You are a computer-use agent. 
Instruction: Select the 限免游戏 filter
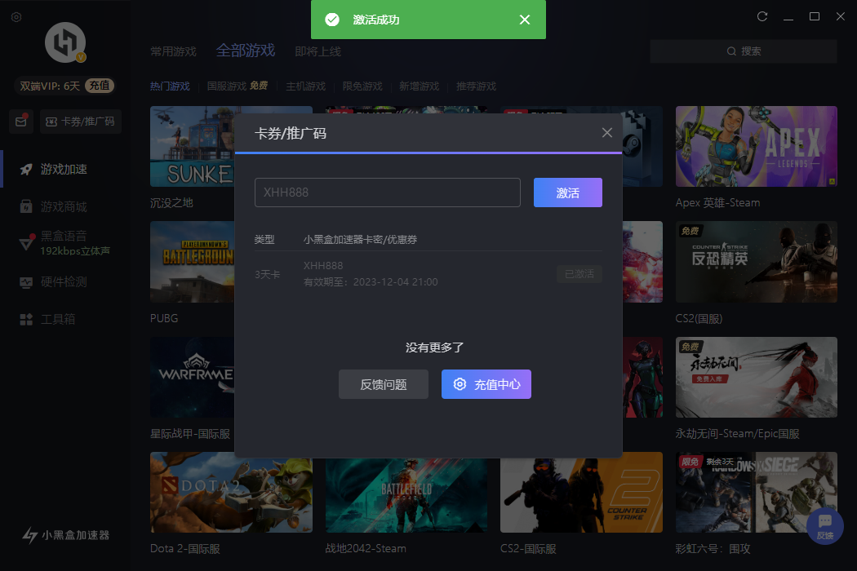362,86
